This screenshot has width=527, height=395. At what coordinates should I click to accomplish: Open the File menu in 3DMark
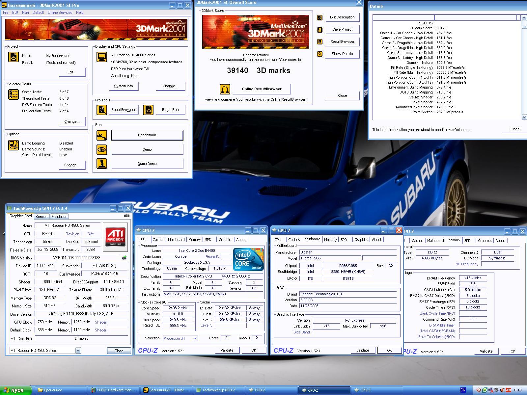point(6,13)
